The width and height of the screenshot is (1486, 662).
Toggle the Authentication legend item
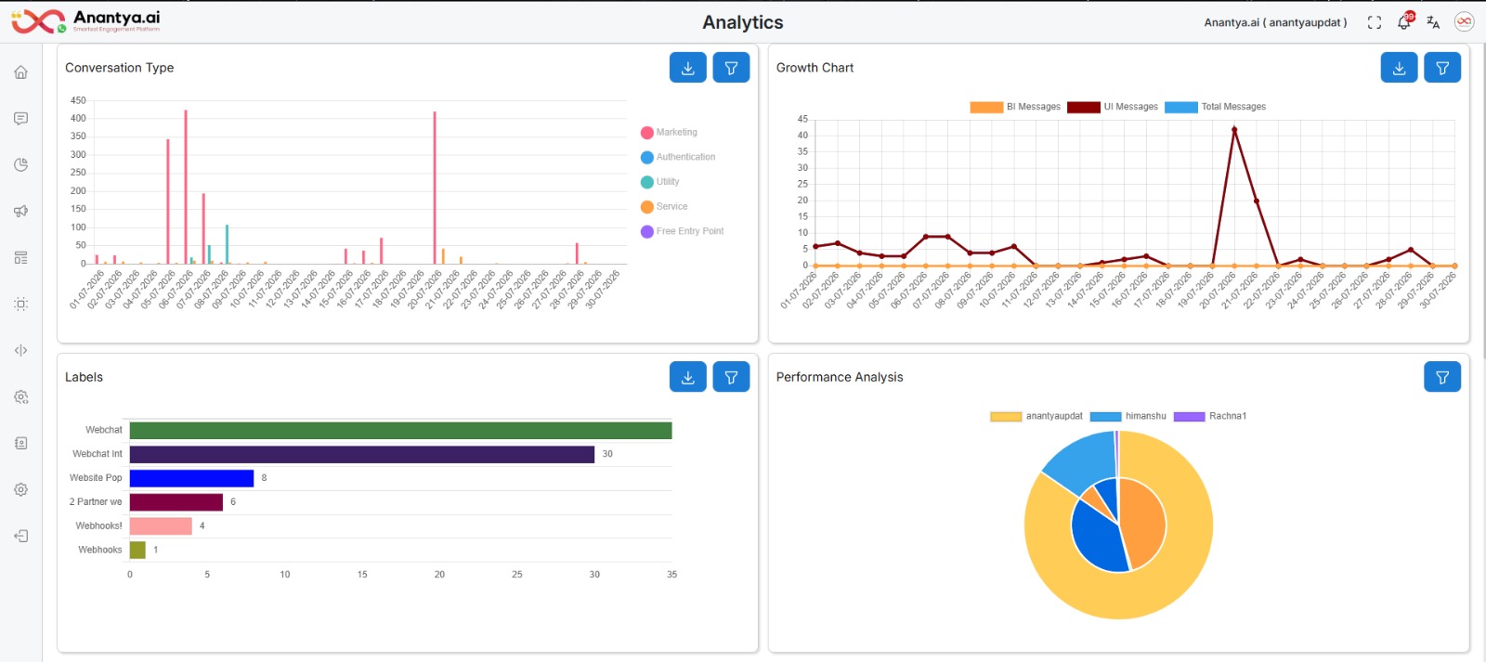(678, 158)
